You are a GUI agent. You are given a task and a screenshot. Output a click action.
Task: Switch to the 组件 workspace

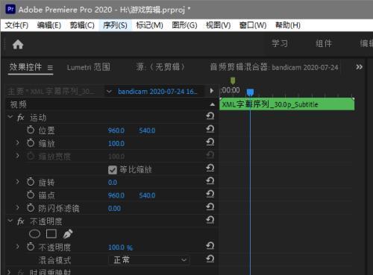[x=324, y=44]
